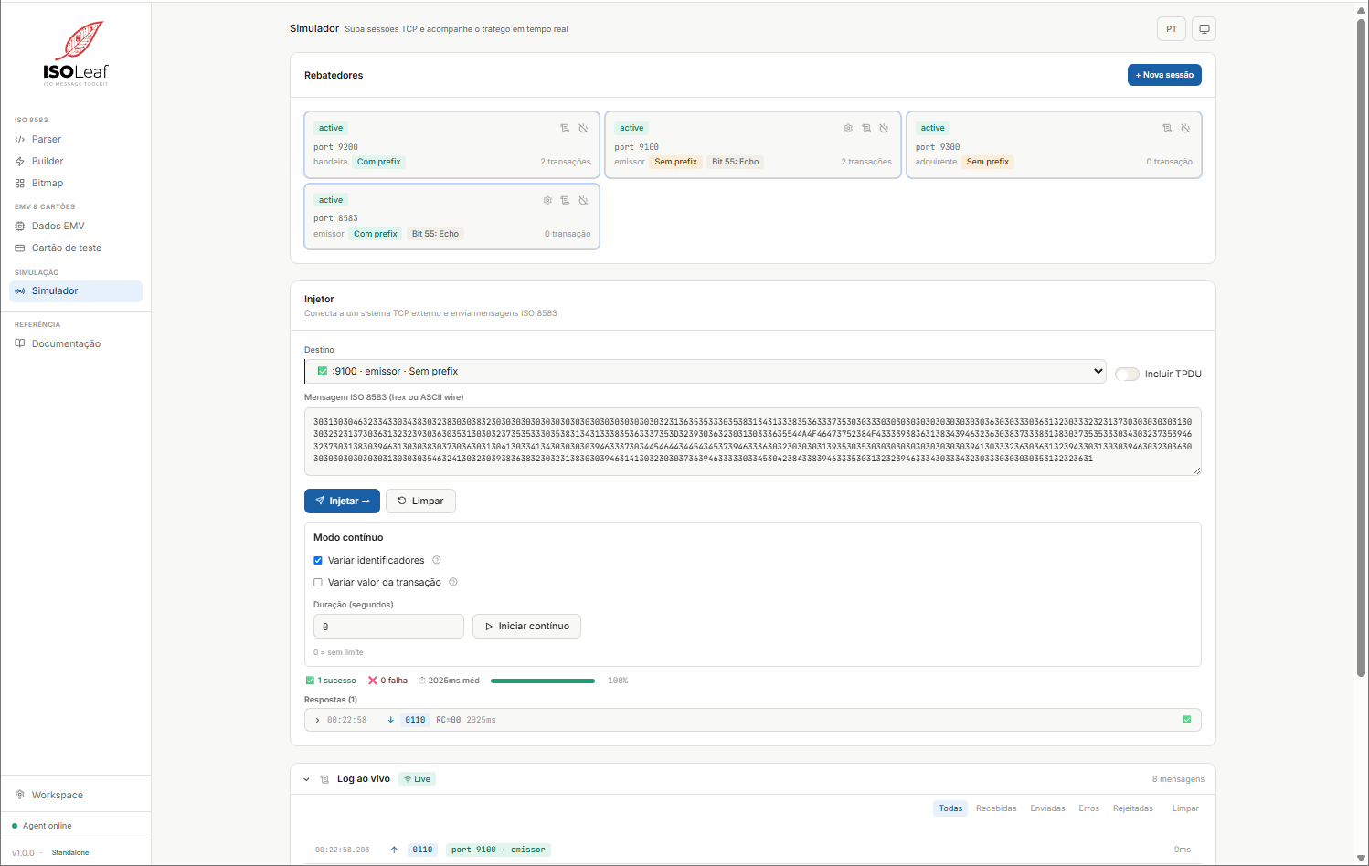
Task: Click the Live status badge
Action: click(x=417, y=779)
